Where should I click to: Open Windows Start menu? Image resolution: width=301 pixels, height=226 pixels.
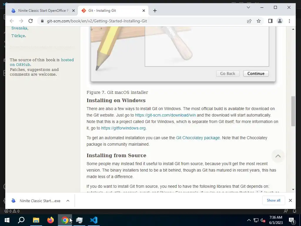(7, 220)
